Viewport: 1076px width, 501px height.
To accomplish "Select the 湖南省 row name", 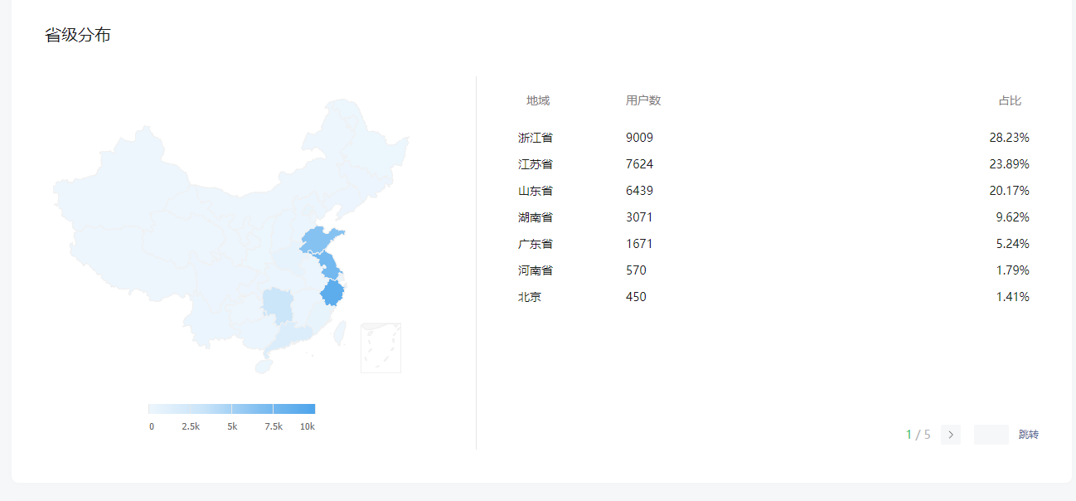I will coord(536,217).
